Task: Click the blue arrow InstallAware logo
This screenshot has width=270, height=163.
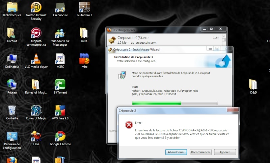Action: [223, 61]
